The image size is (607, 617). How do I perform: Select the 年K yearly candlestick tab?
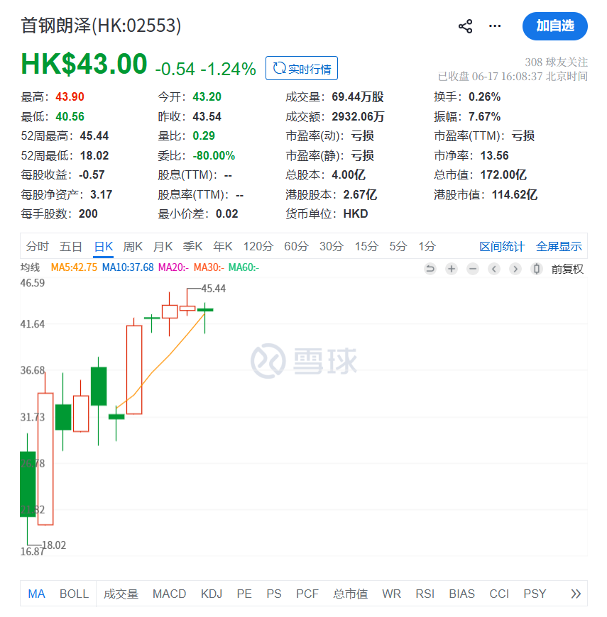(222, 246)
